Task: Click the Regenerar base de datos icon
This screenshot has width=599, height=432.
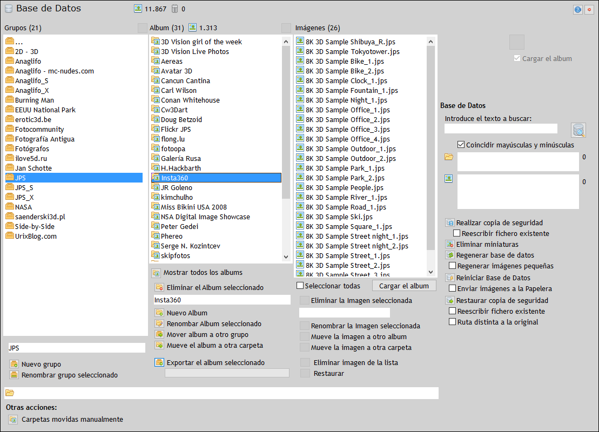Action: coord(450,255)
